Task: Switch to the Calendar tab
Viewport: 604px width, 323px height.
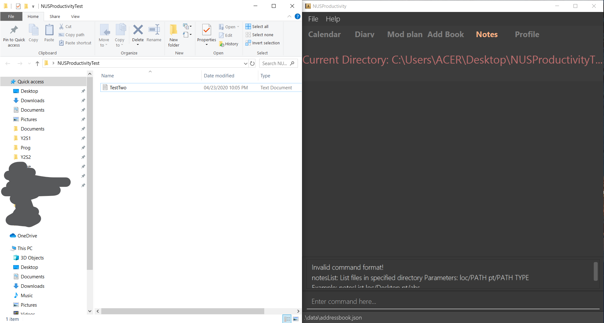Action: click(x=324, y=34)
